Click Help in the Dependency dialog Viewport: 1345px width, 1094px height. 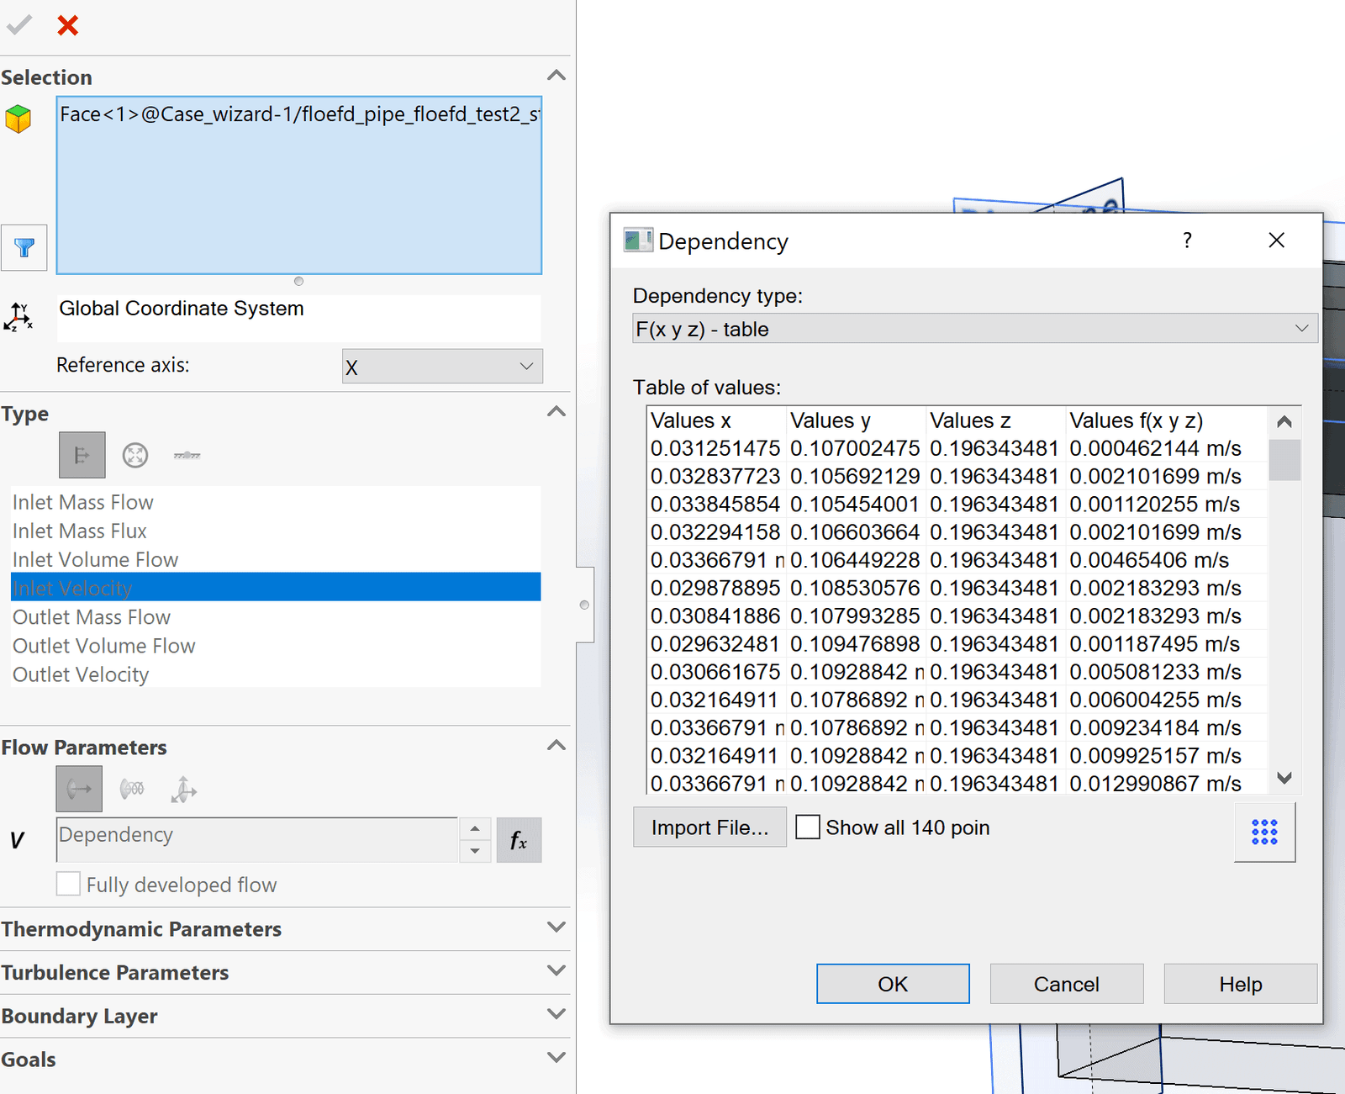click(1240, 984)
